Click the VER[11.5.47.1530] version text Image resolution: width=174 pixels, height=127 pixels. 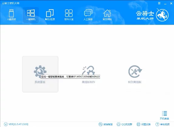(x=19, y=124)
